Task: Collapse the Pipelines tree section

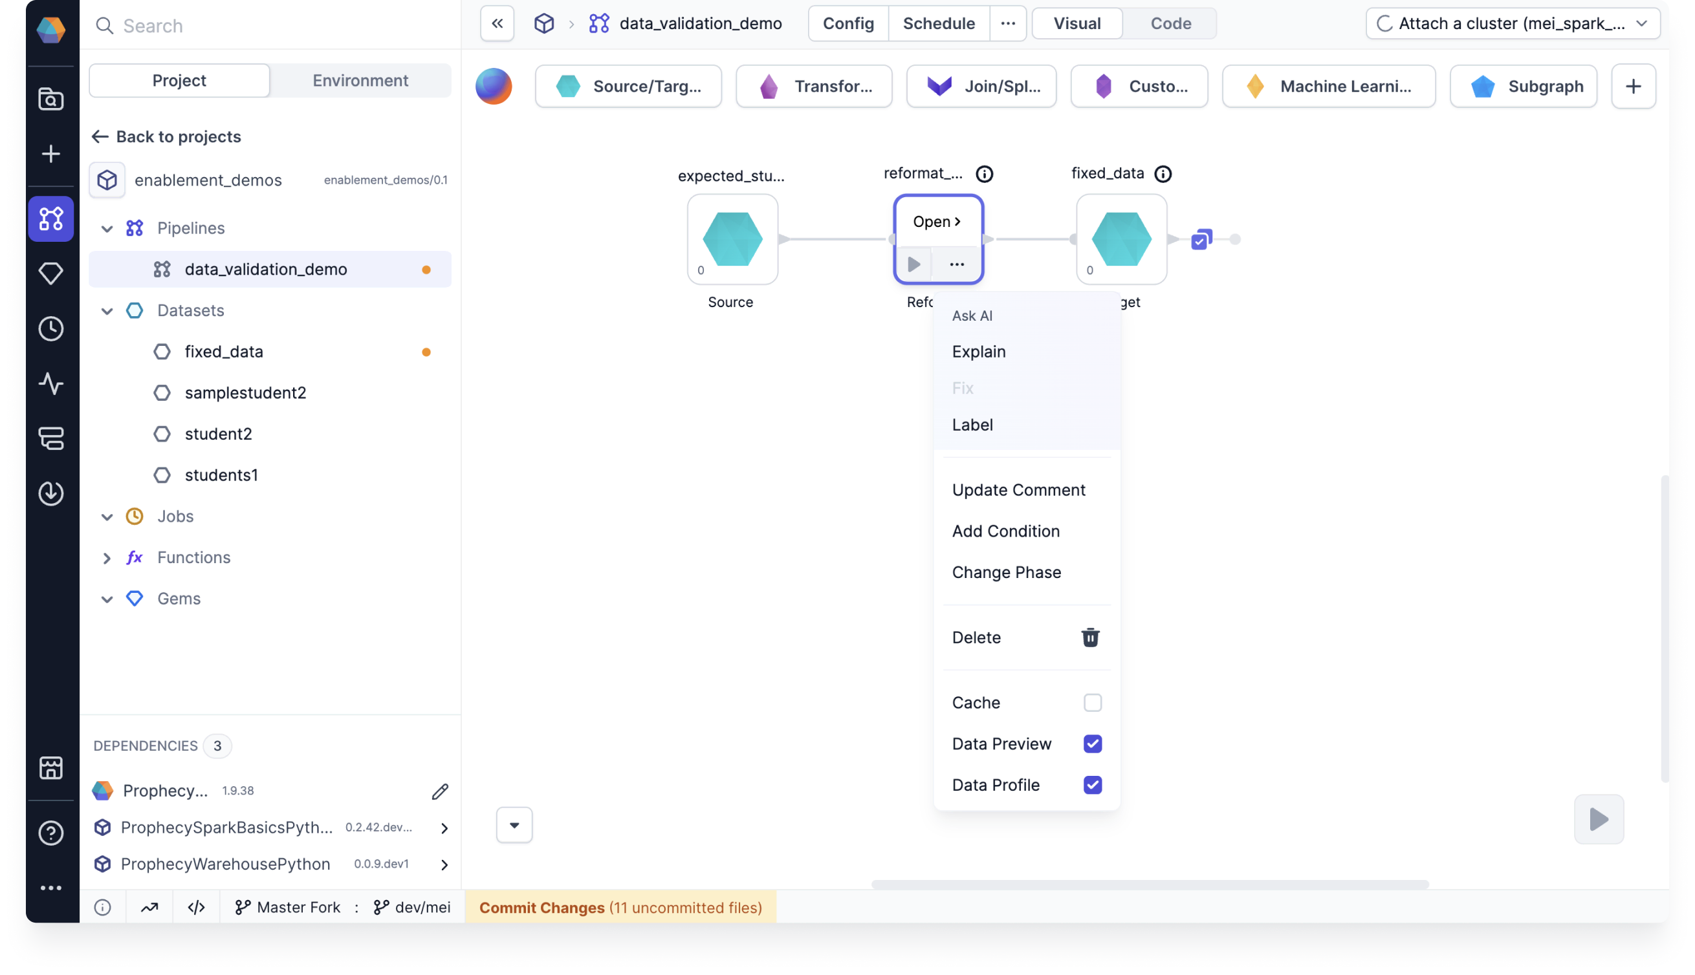Action: (x=107, y=229)
